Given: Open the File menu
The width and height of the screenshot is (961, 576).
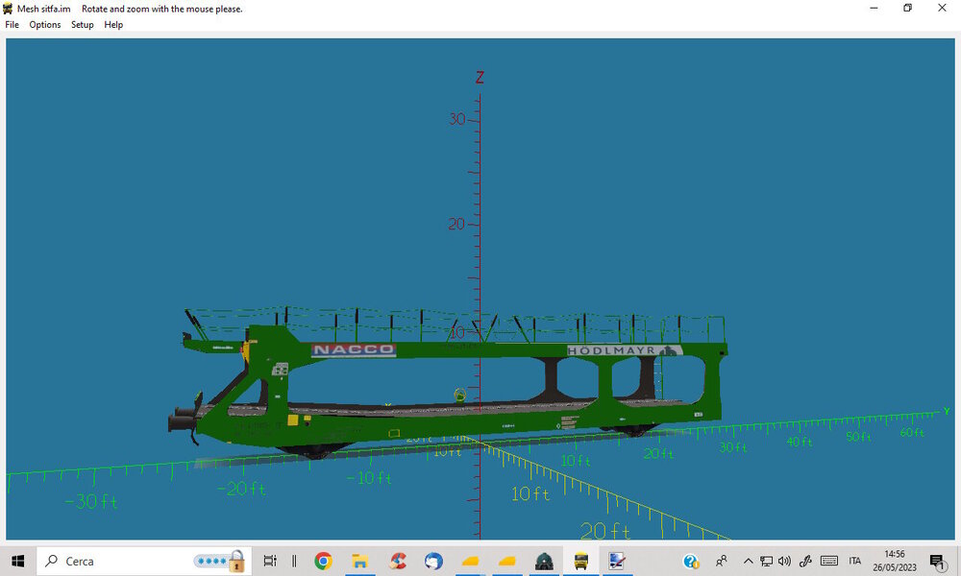Looking at the screenshot, I should (12, 25).
